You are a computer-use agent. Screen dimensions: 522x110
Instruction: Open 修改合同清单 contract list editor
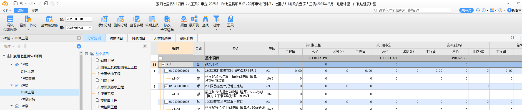coord(167,23)
